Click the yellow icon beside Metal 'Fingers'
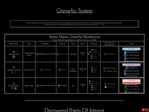This screenshot has width=149, height=112. 104,68
